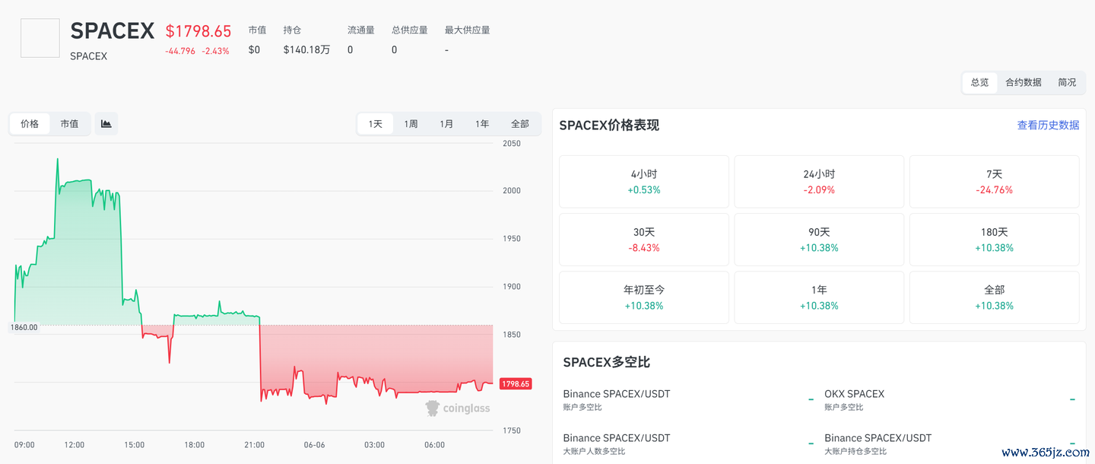
Task: Select the 1周 time range
Action: tap(411, 124)
